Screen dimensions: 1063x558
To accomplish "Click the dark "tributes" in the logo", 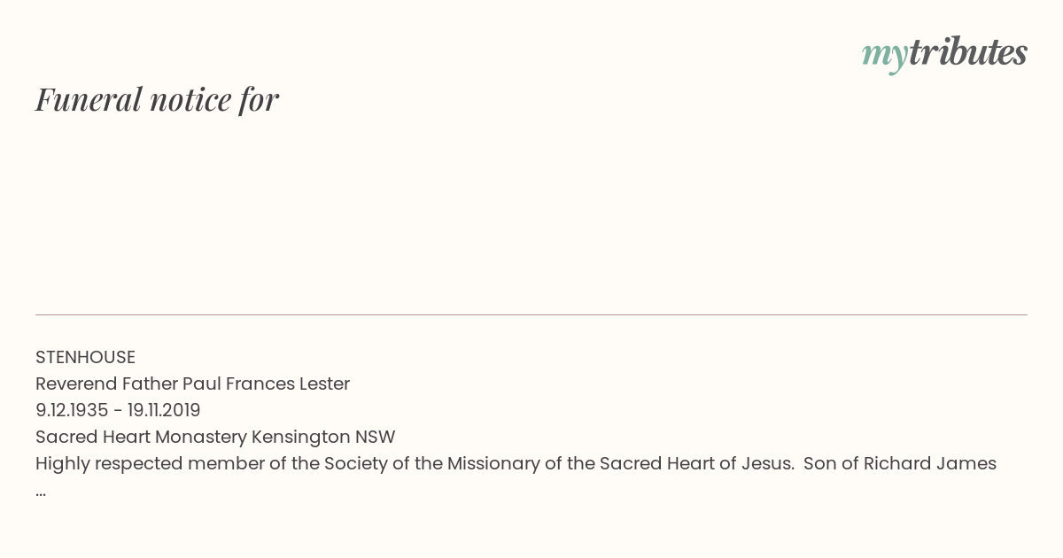I will click(x=967, y=52).
